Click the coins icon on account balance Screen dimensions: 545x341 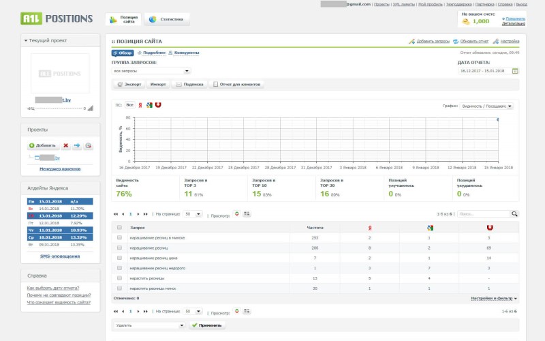(466, 22)
